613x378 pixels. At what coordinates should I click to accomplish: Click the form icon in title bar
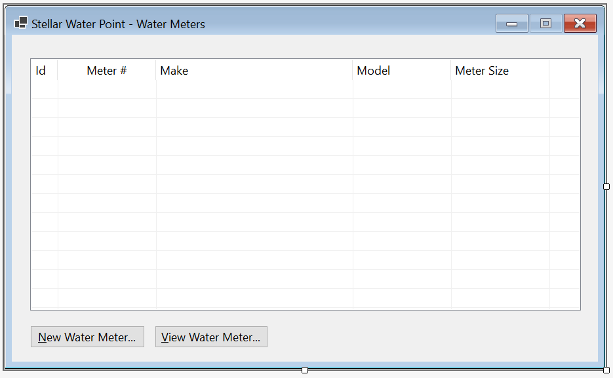tap(21, 23)
